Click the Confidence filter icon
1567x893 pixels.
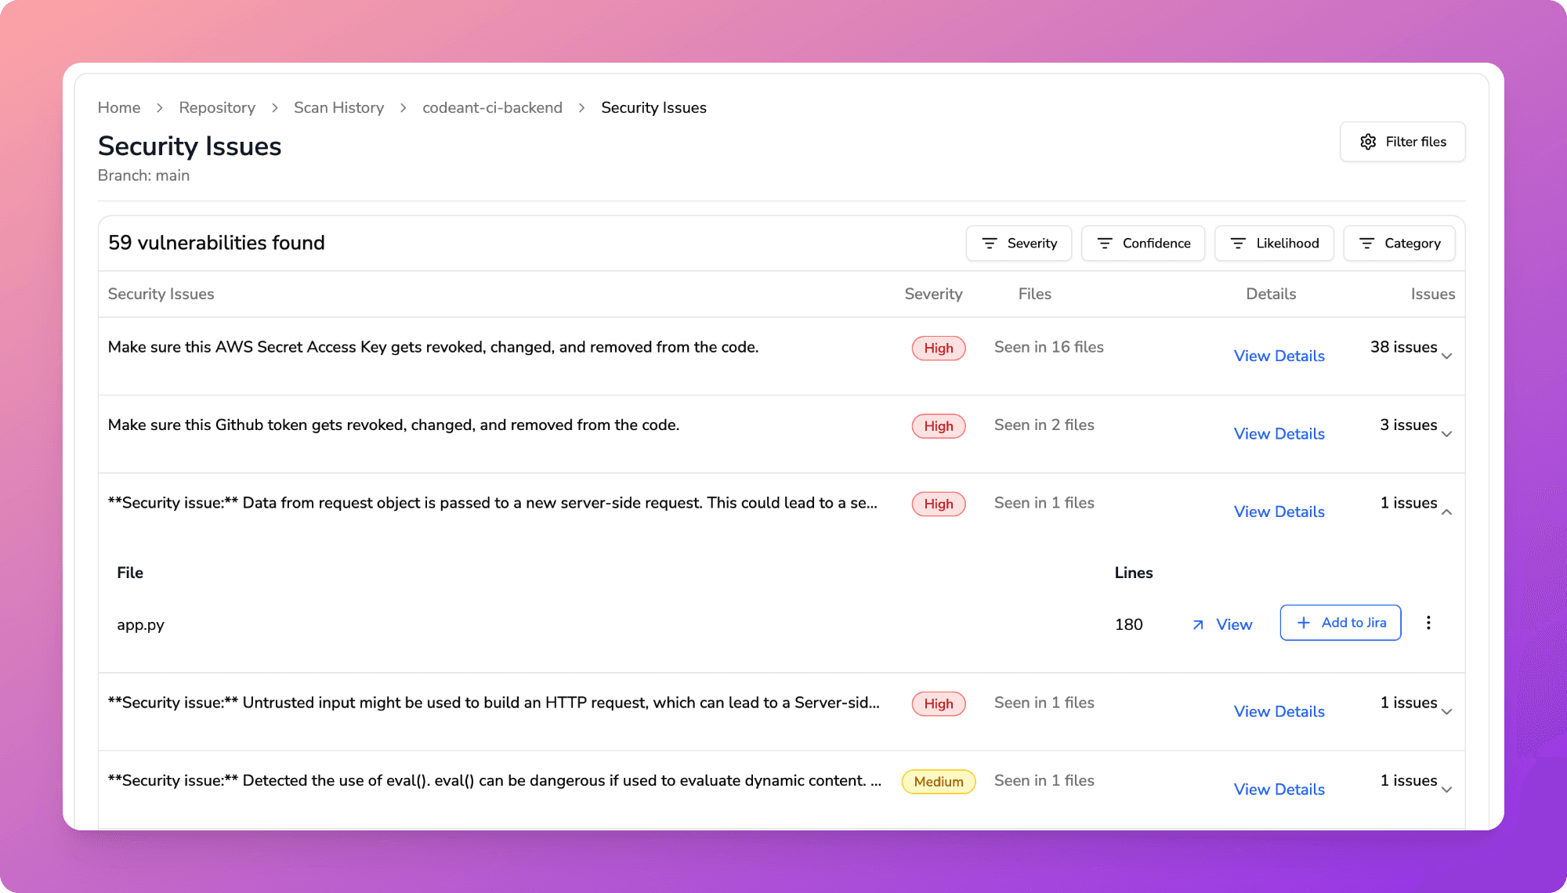[x=1105, y=244]
